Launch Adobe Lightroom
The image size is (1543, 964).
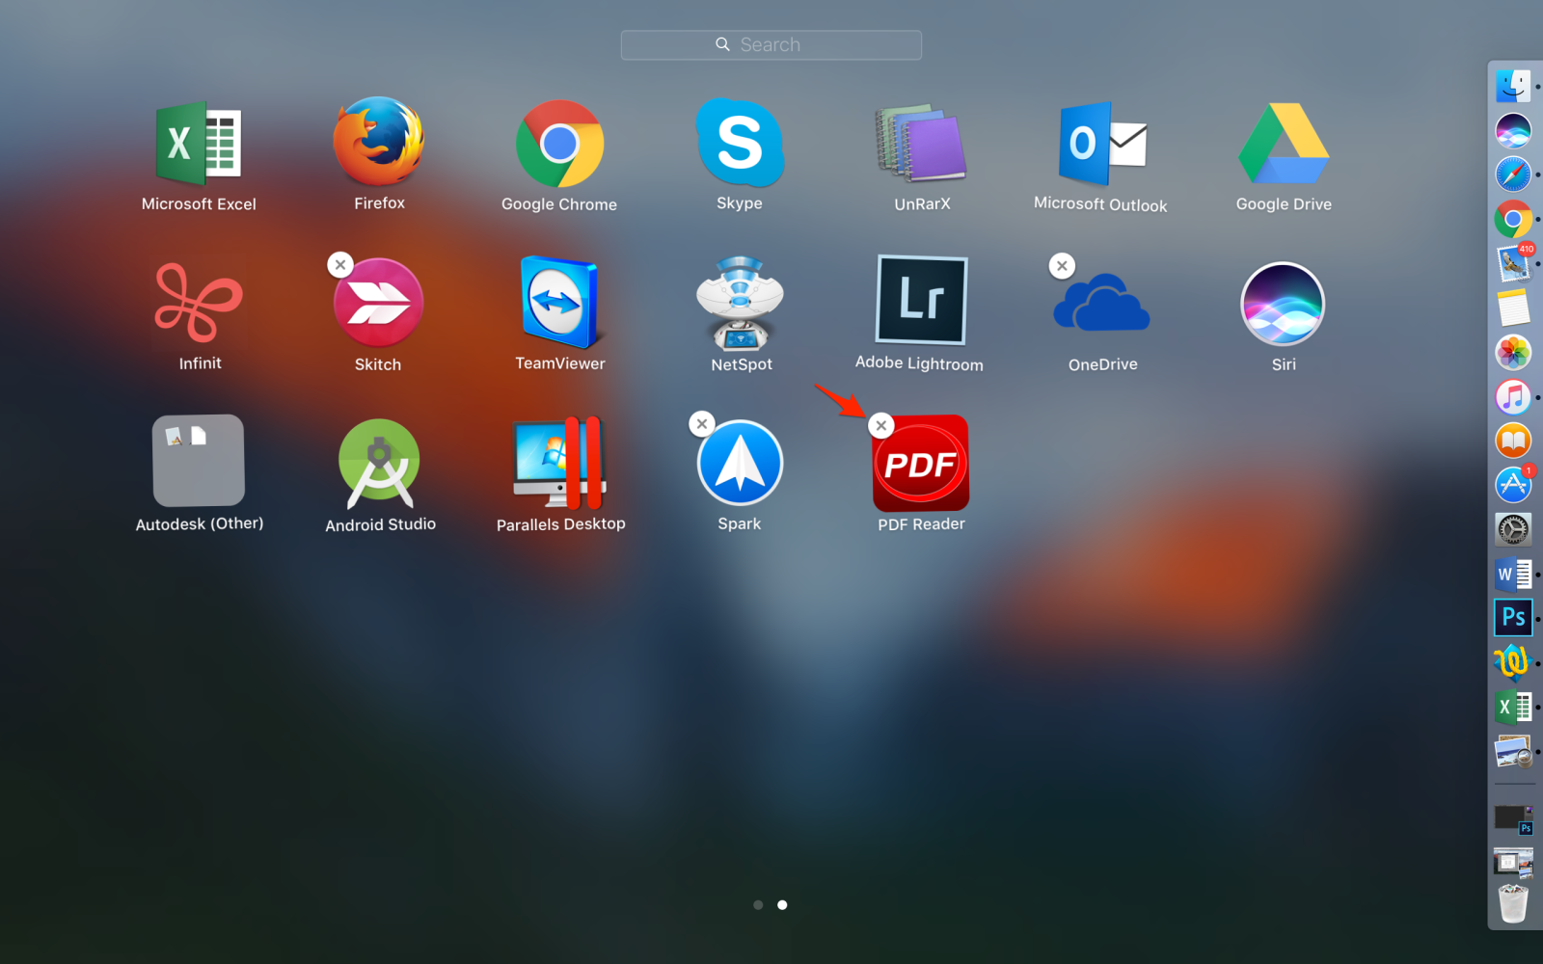[921, 300]
